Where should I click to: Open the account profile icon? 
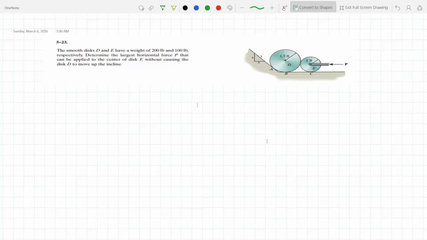409,8
